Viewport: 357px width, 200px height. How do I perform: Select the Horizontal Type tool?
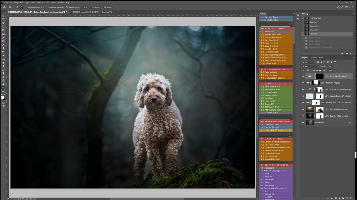pos(4,73)
